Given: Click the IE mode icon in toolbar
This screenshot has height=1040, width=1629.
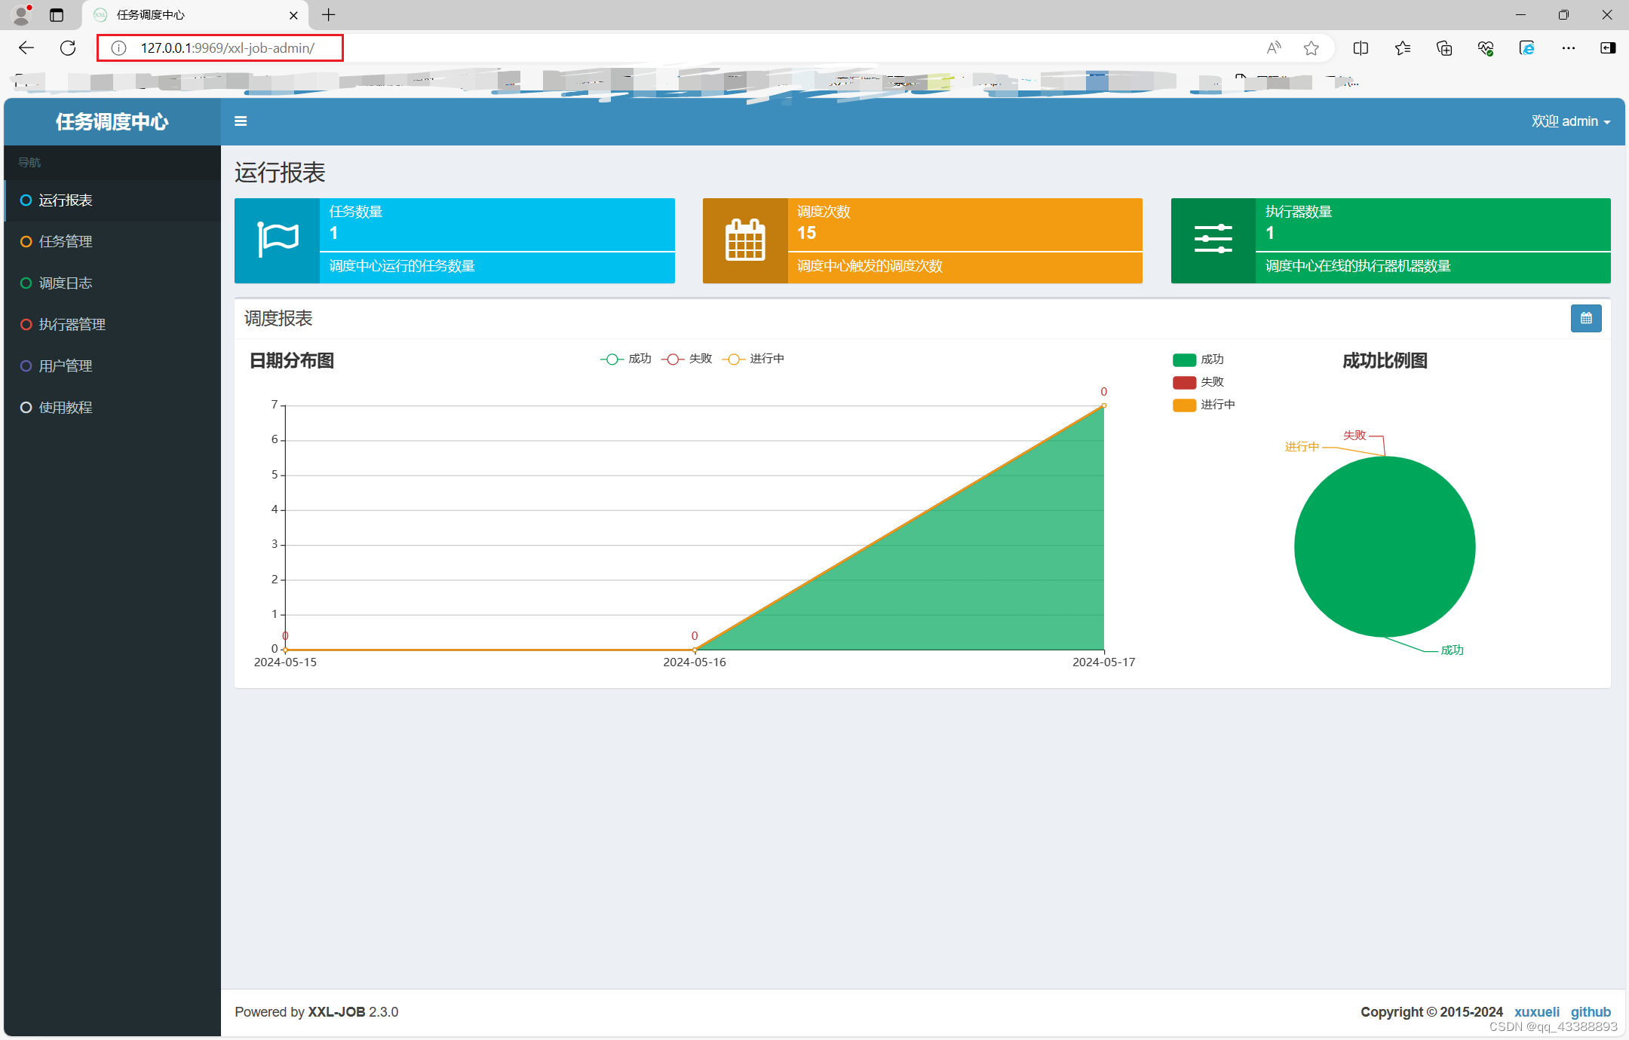Looking at the screenshot, I should coord(1527,48).
